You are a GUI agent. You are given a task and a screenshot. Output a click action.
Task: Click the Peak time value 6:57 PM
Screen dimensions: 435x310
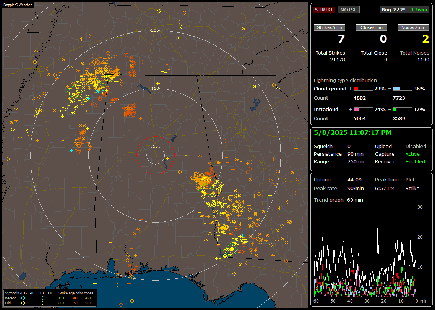(x=385, y=188)
